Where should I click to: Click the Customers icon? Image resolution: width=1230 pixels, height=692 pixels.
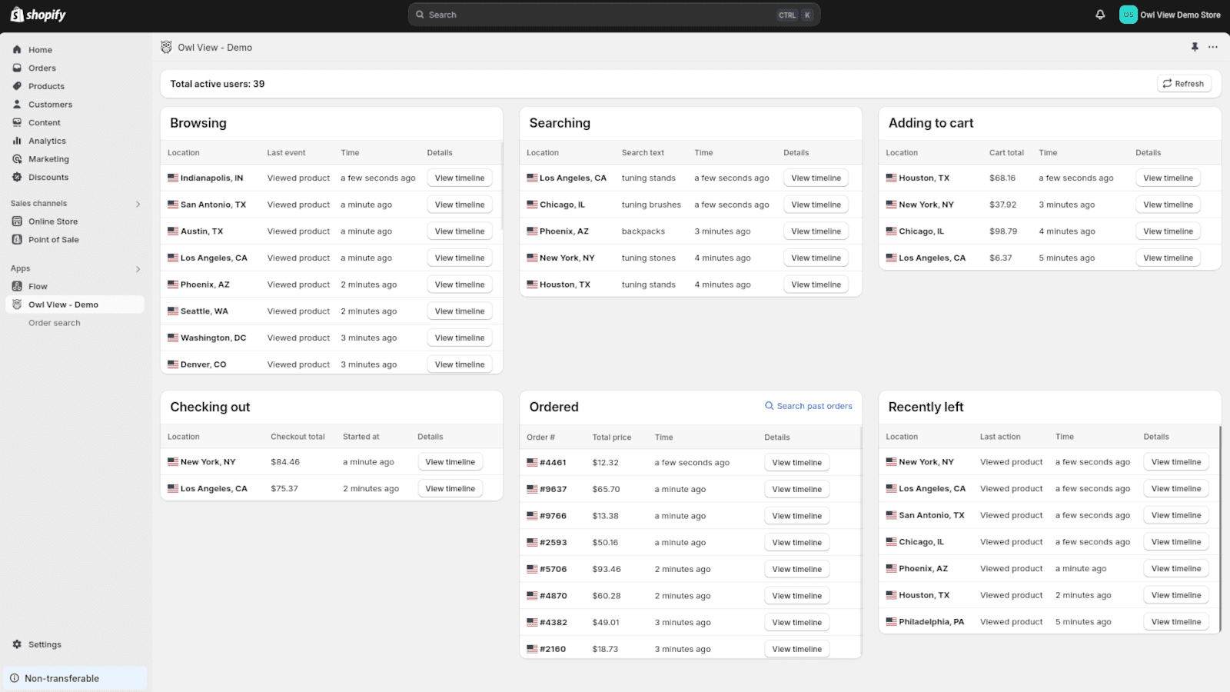pyautogui.click(x=17, y=104)
